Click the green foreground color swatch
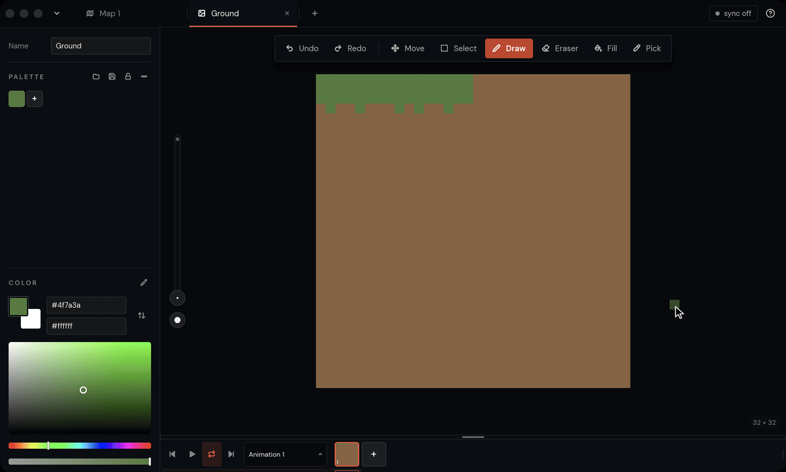786x472 pixels. point(18,306)
